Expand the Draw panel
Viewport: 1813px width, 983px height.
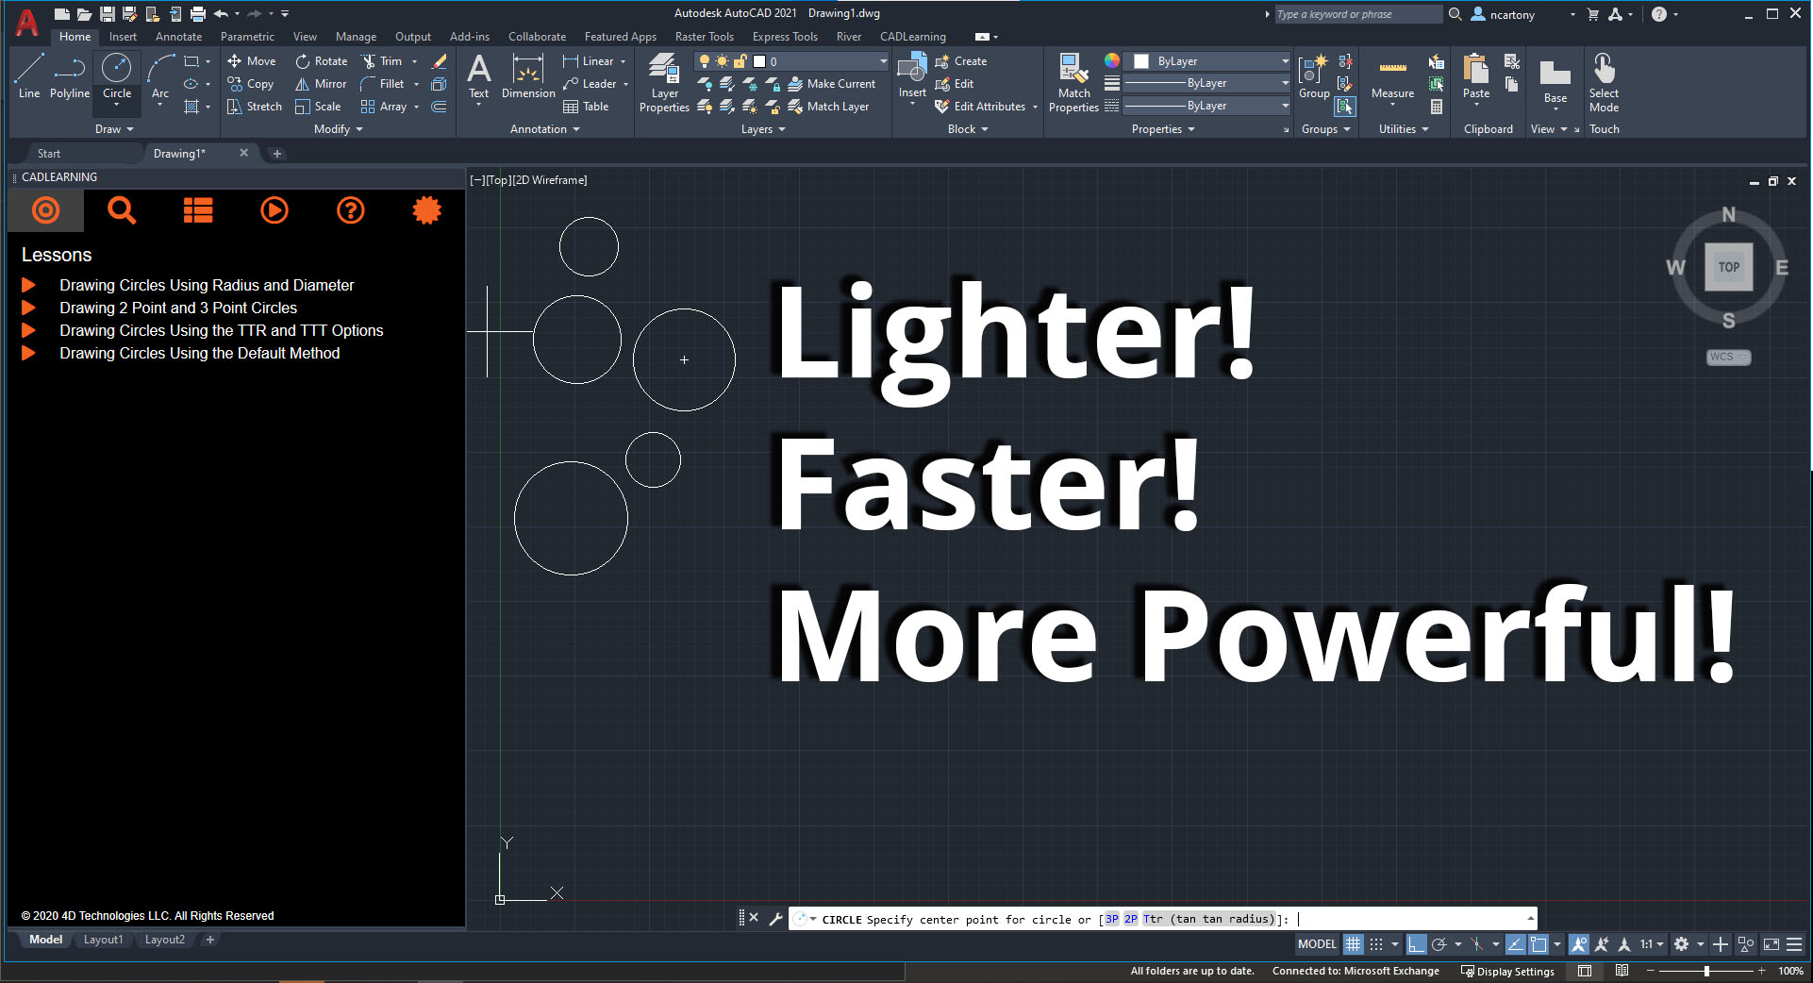coord(114,129)
